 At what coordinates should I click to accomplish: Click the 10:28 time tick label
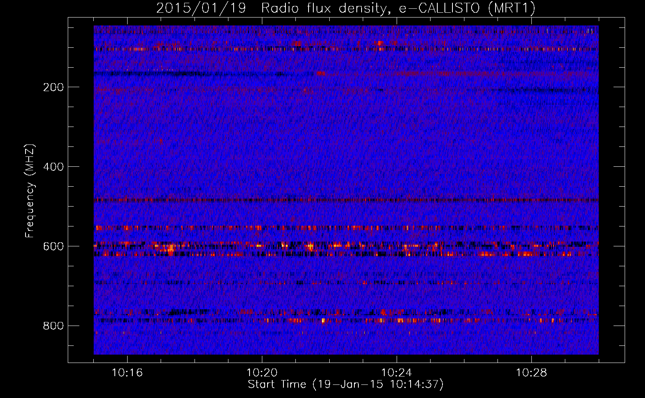pos(531,373)
